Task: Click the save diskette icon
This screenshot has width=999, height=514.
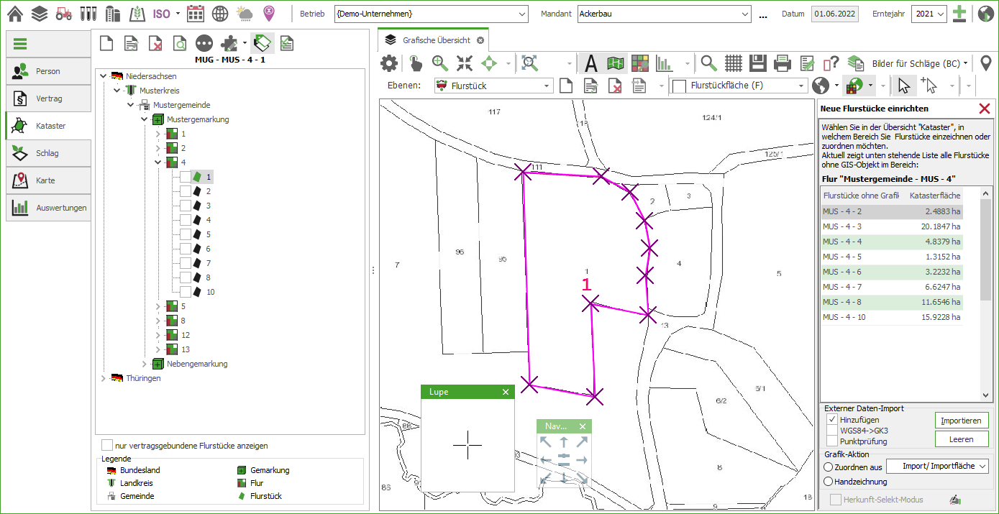Action: click(x=757, y=63)
